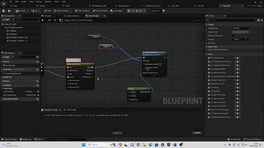Image resolution: width=264 pixels, height=148 pixels.
Task: Add a new function with plus icon
Action: coord(38,69)
